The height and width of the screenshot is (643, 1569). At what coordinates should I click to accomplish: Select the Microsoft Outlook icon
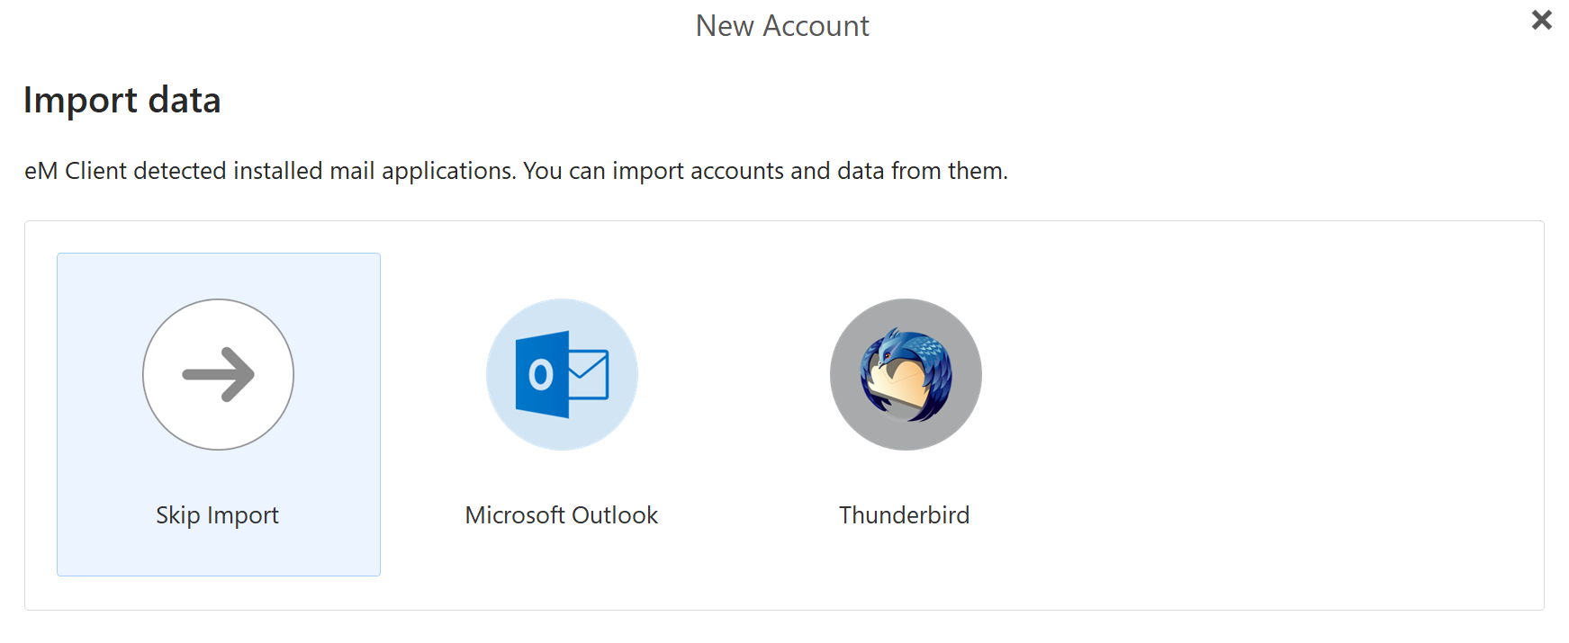[562, 374]
